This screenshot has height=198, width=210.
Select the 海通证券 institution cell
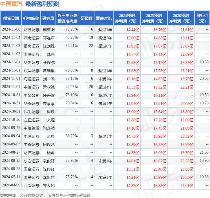coord(32,79)
